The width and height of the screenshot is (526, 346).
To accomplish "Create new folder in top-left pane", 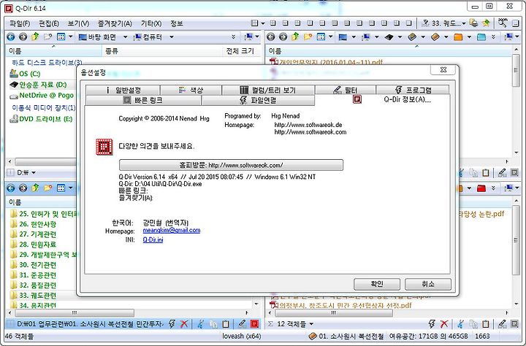I will 47,37.
